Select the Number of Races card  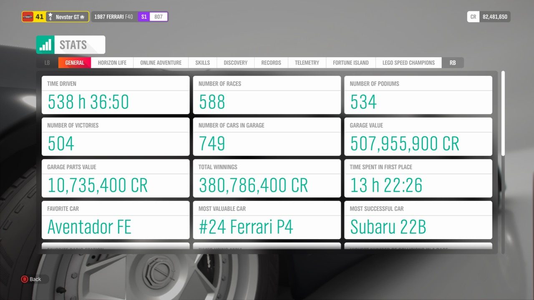click(267, 95)
